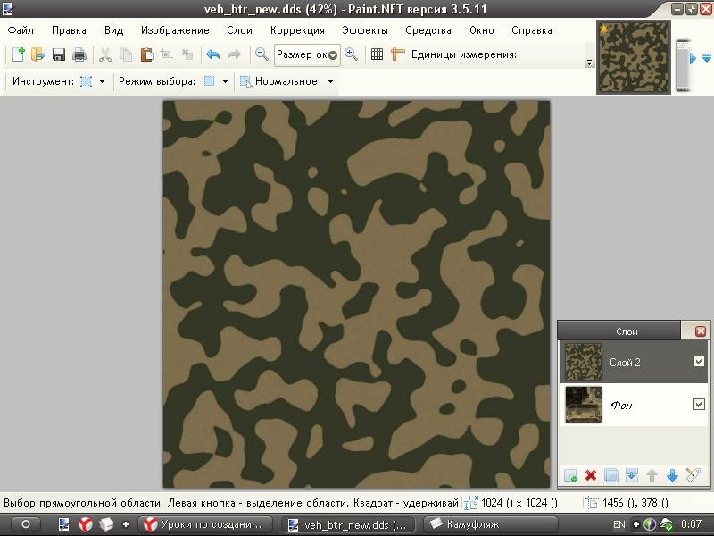Click the Zoom in magnifier icon

(x=352, y=55)
